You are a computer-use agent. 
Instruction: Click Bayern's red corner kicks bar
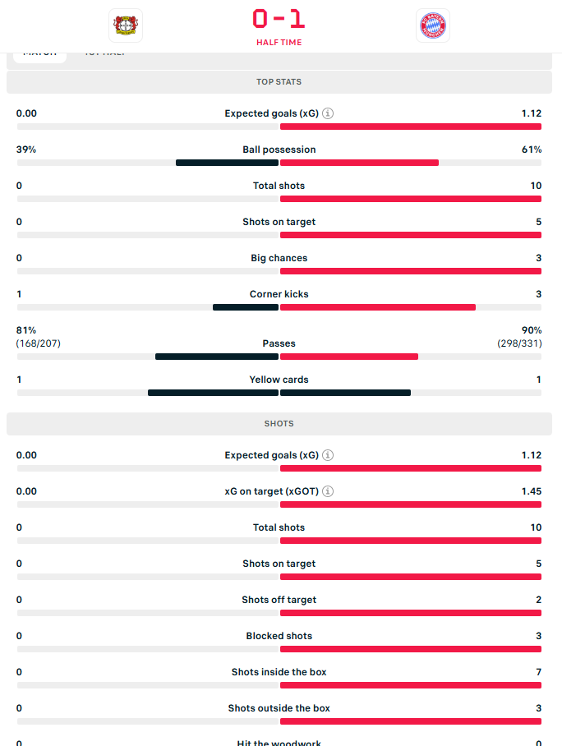378,307
